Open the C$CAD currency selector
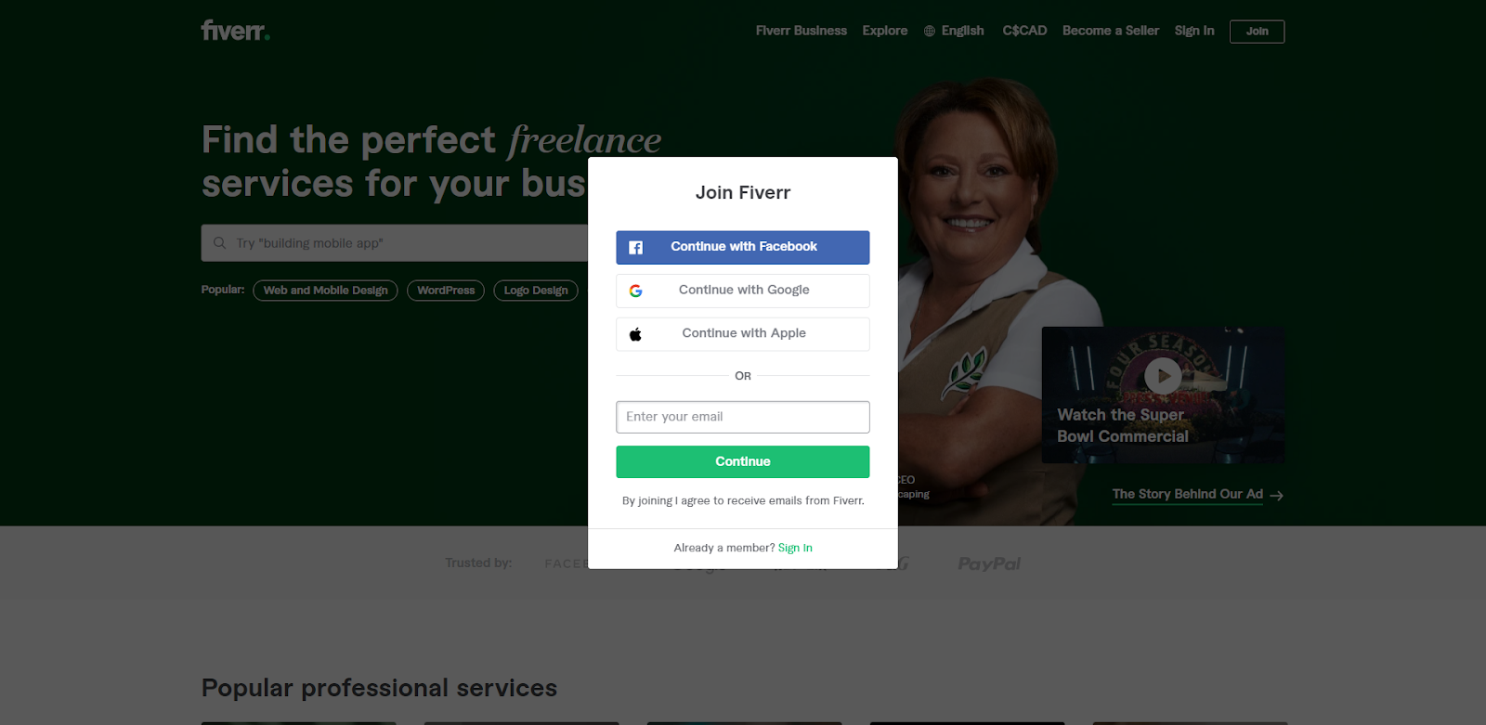Viewport: 1486px width, 725px height. pyautogui.click(x=1024, y=31)
